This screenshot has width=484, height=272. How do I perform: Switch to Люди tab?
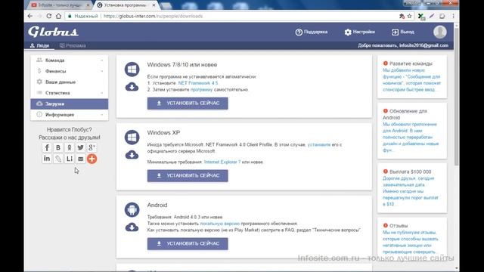coord(39,45)
